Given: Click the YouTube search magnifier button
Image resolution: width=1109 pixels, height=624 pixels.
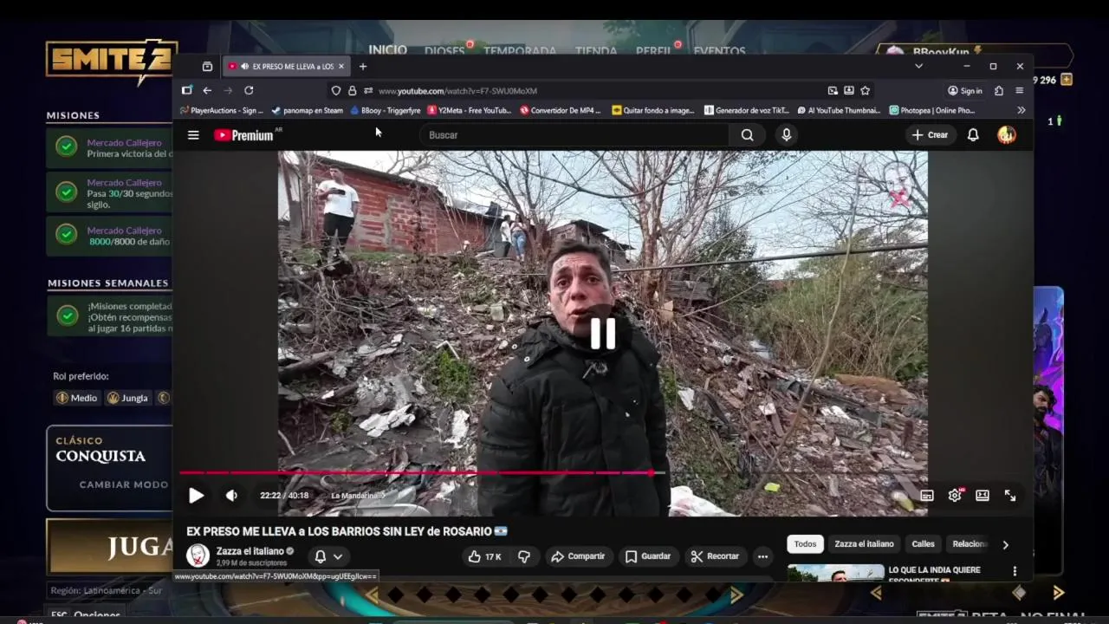Looking at the screenshot, I should coord(747,135).
